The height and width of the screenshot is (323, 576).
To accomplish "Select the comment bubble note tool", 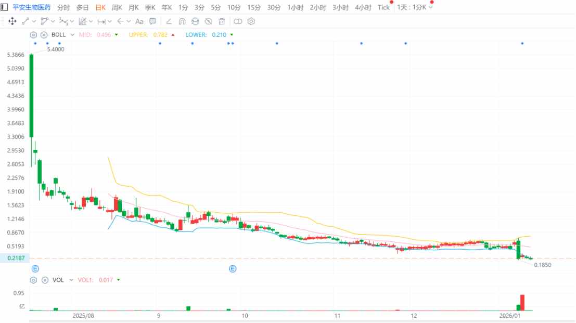I will tap(152, 21).
